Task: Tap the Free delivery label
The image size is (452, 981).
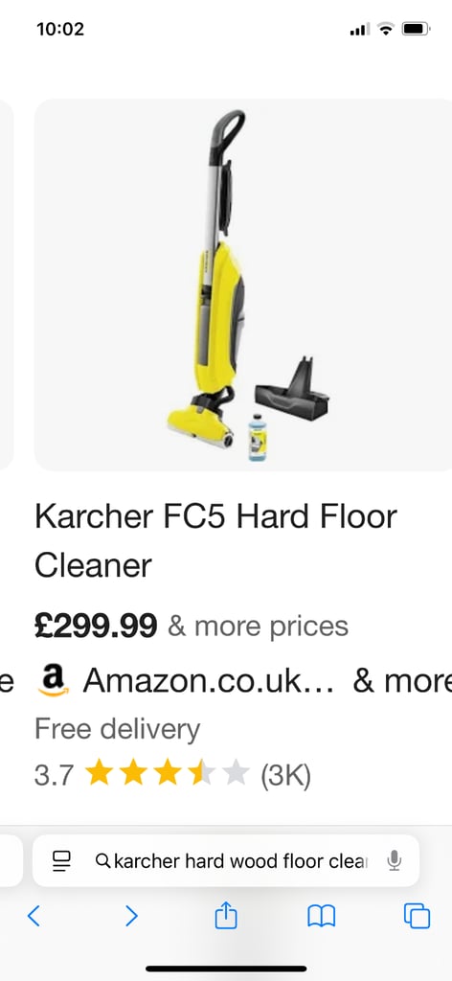Action: point(117,729)
